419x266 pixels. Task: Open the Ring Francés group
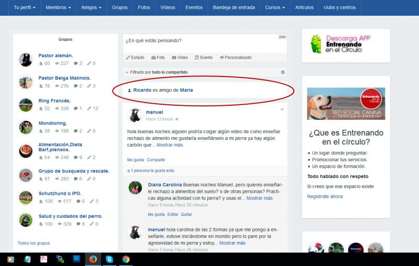click(x=54, y=101)
